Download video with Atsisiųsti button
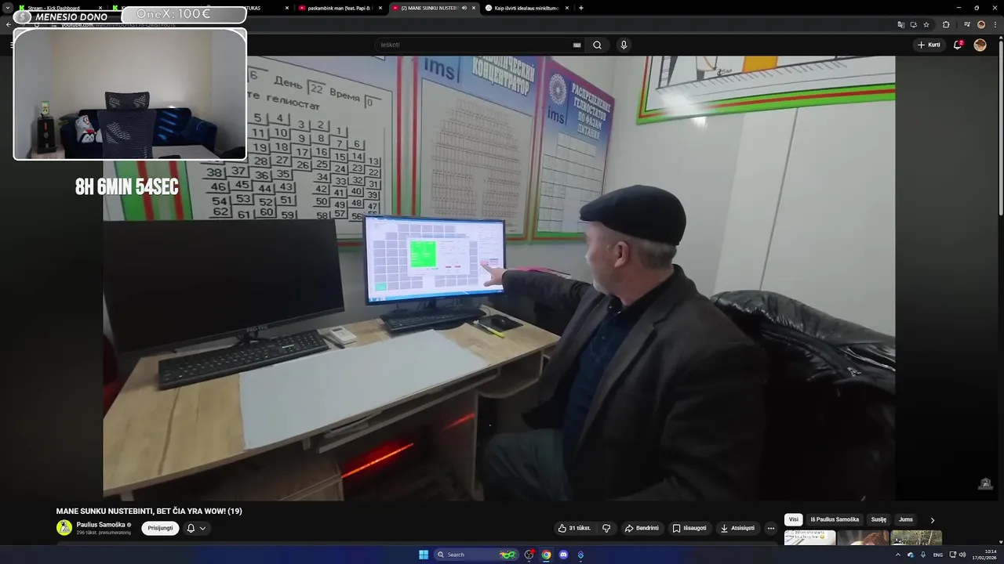1004x564 pixels. tap(737, 528)
